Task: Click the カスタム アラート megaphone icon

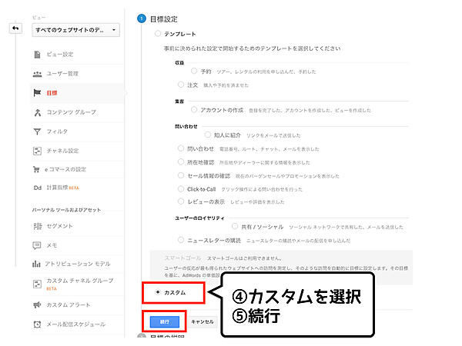Action: tap(37, 304)
